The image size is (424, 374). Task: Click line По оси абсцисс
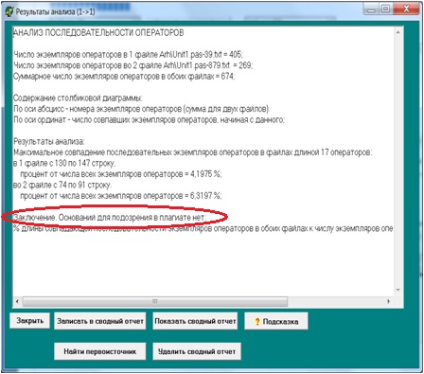pos(141,109)
